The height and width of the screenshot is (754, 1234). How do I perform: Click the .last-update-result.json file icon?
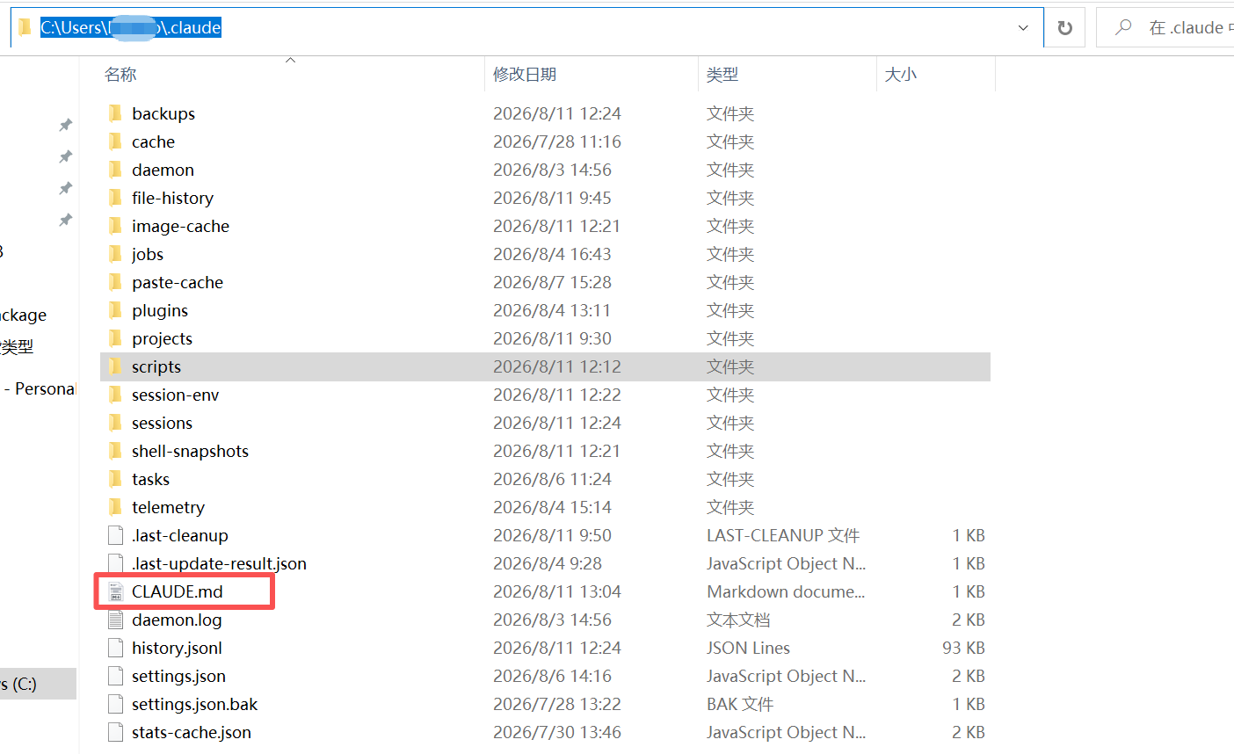point(115,563)
